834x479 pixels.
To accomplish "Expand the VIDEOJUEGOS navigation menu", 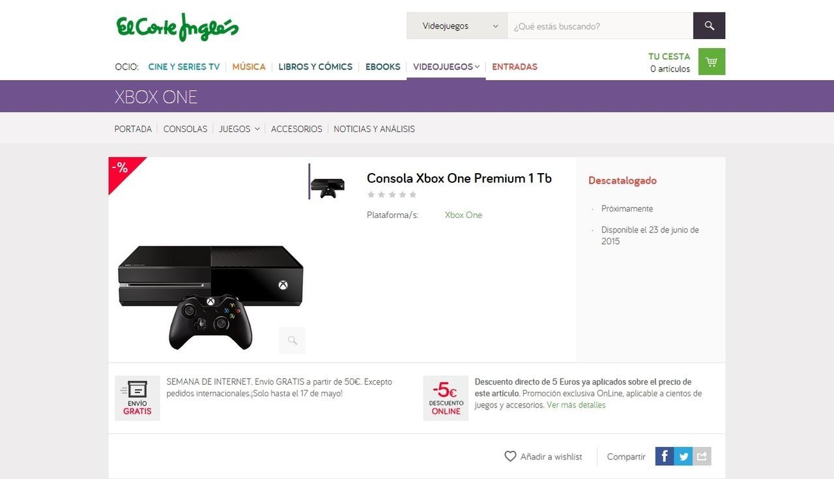I will 446,66.
